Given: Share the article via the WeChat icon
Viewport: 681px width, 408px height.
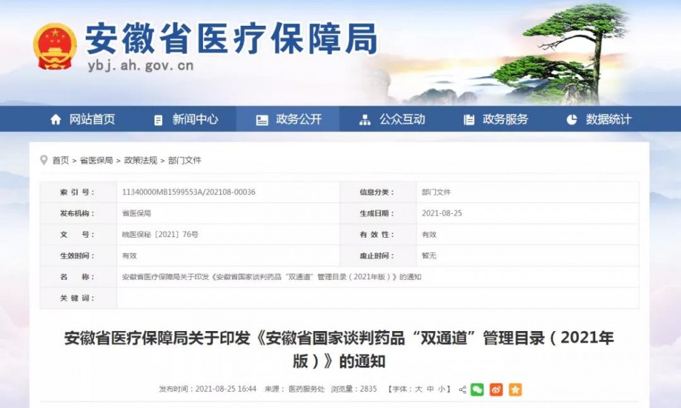Looking at the screenshot, I should (477, 390).
